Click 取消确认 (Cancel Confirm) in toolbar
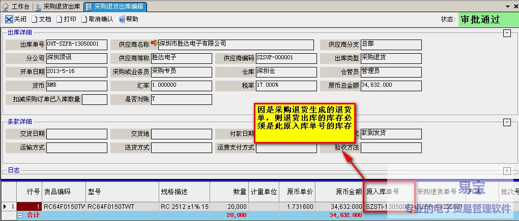This screenshot has height=221, width=519. coord(85,19)
